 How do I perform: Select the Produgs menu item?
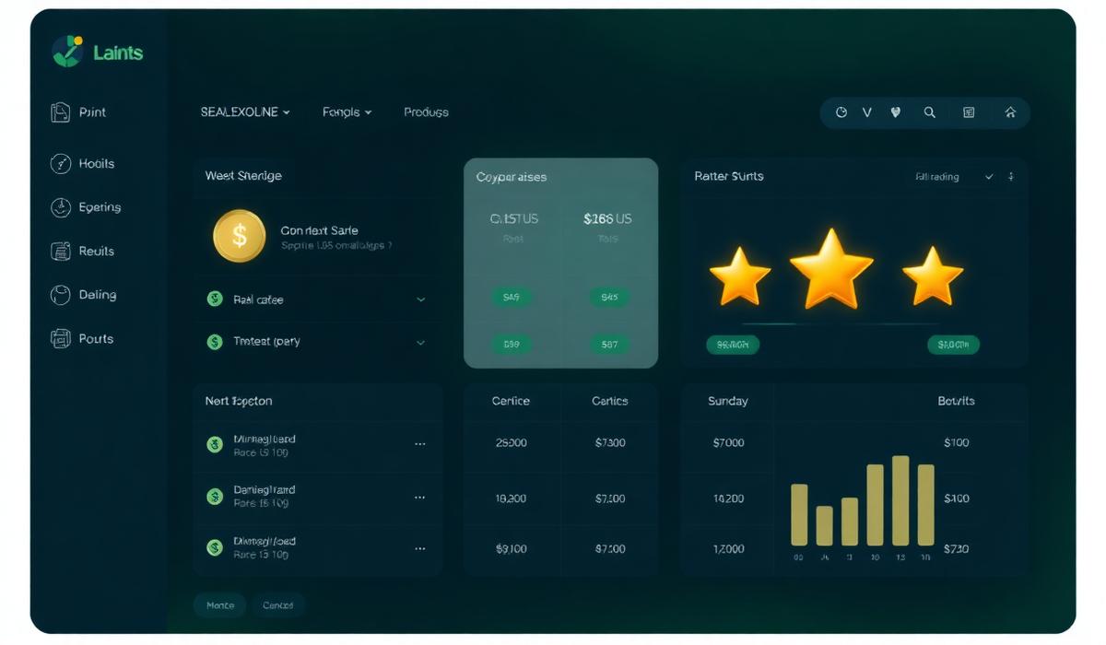[426, 111]
